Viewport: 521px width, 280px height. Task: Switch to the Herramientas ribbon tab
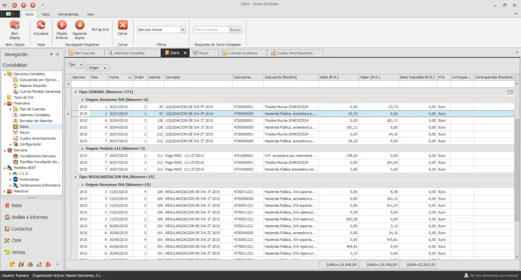point(68,14)
